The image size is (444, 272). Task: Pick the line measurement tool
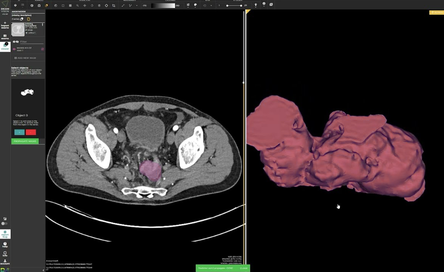click(x=123, y=6)
